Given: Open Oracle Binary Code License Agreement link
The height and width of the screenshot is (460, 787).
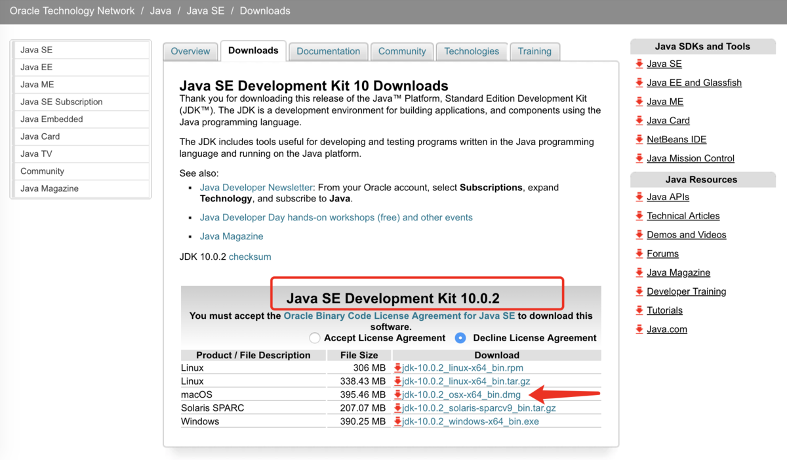Looking at the screenshot, I should (399, 316).
